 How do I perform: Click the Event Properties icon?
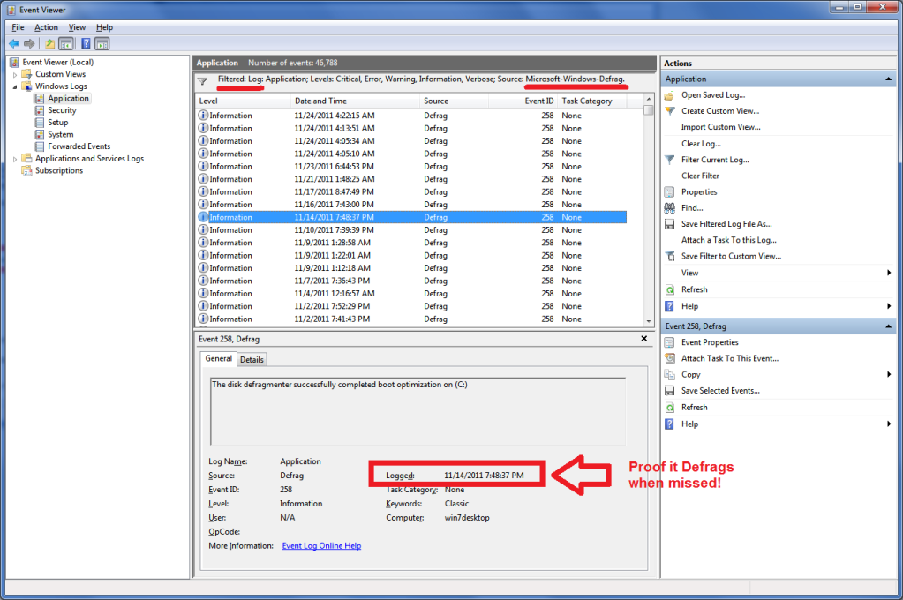pos(669,342)
